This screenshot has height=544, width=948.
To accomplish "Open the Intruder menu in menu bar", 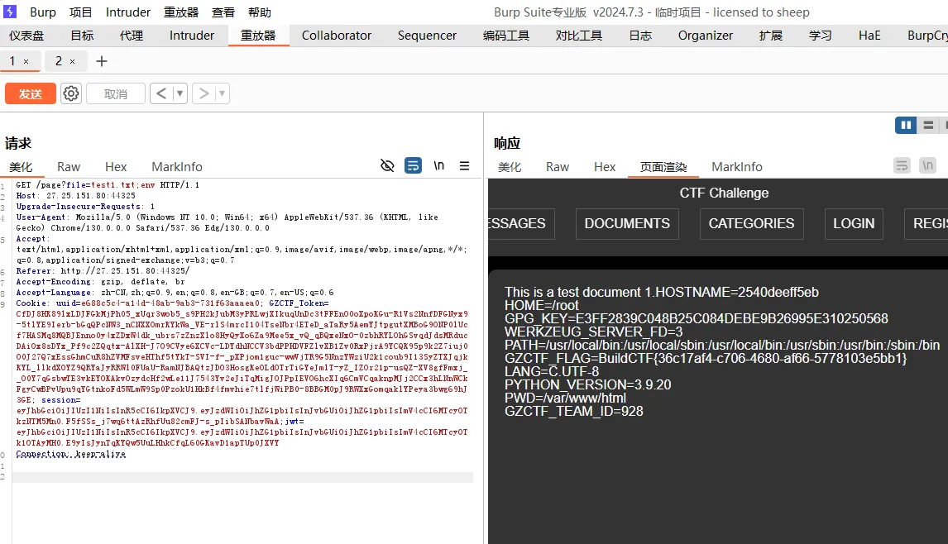I will coord(128,12).
